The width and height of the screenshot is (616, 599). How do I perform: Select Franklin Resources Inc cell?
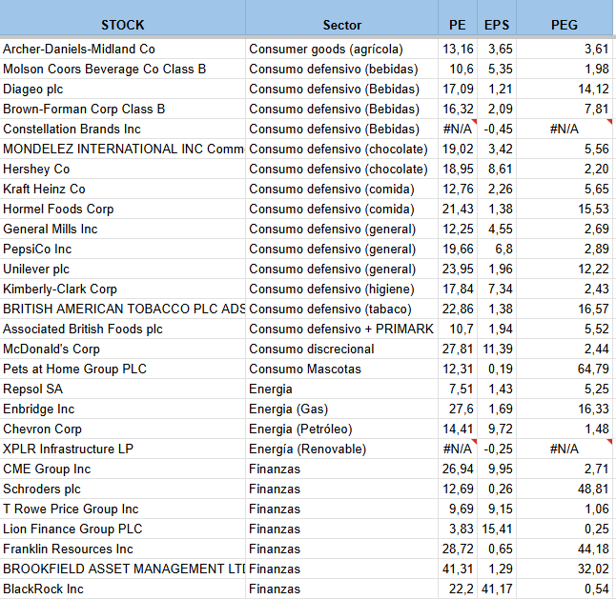coord(123,549)
